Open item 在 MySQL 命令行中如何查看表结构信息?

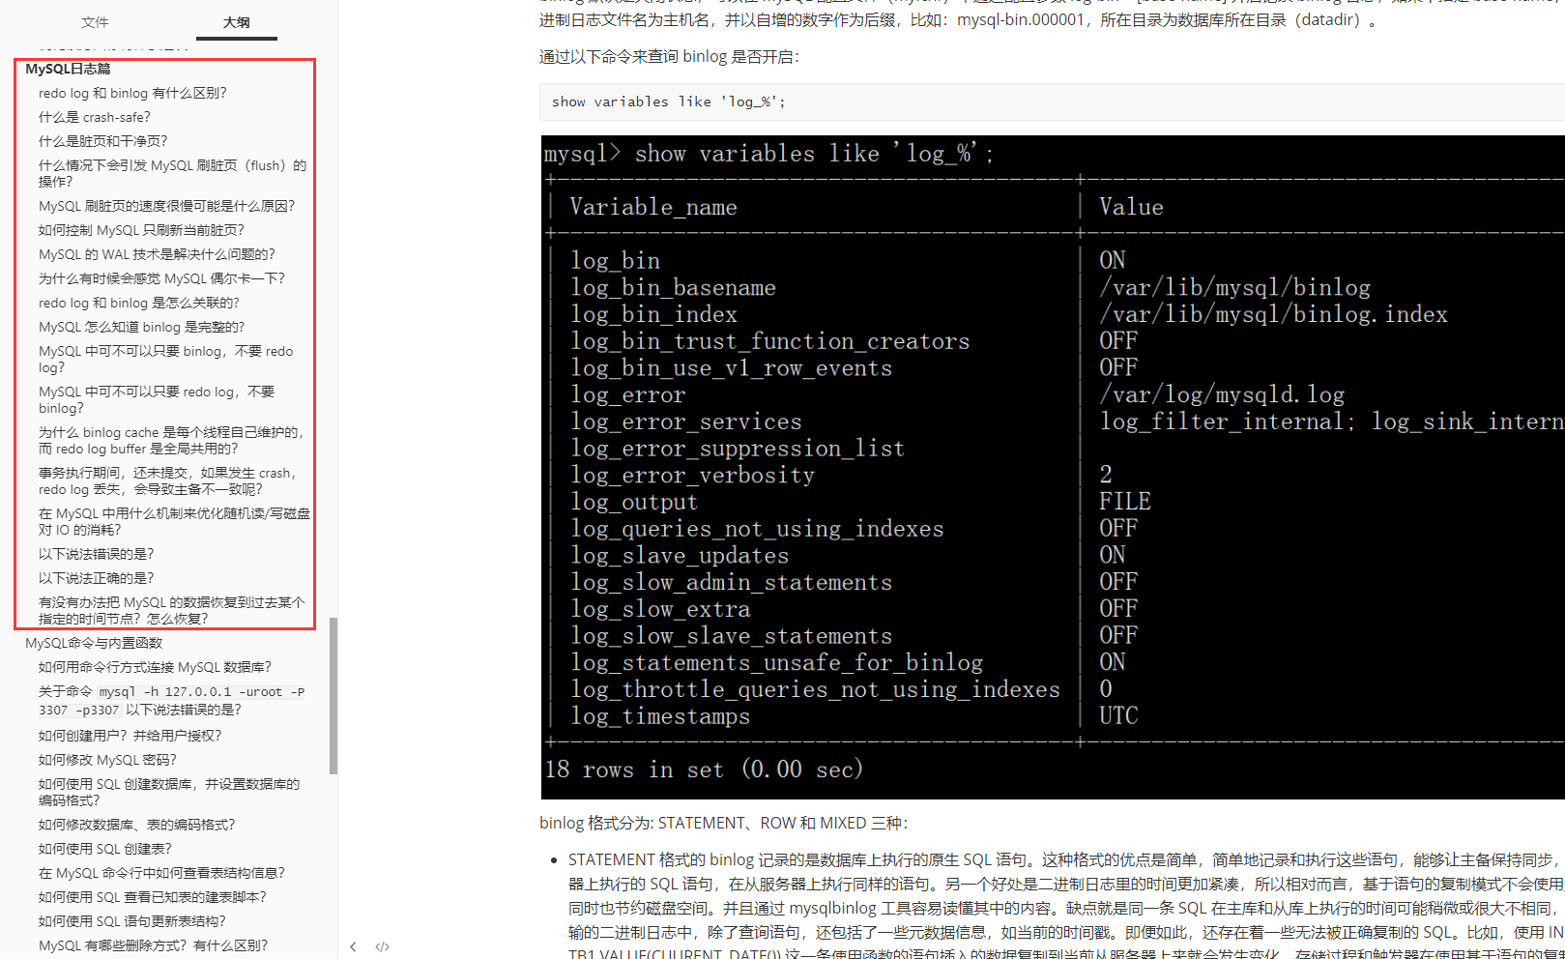point(162,873)
